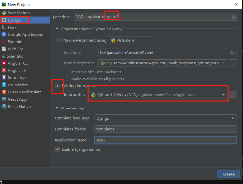Click PyCharm logo in title bar
This screenshot has width=243, height=184.
[4, 5]
